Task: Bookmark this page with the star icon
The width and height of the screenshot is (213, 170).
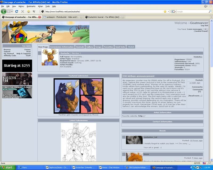Action: point(165,11)
